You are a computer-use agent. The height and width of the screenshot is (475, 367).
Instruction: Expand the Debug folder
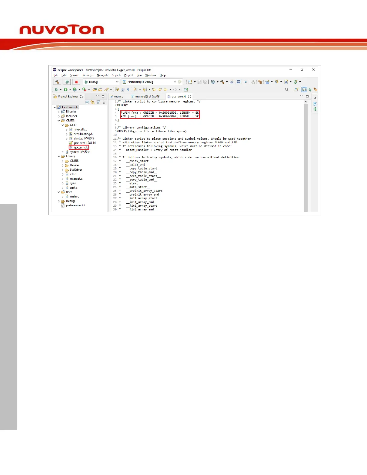point(59,201)
